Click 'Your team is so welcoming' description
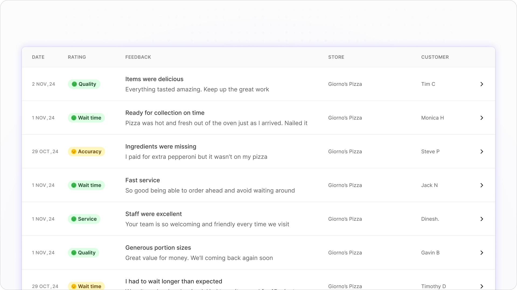 point(207,224)
